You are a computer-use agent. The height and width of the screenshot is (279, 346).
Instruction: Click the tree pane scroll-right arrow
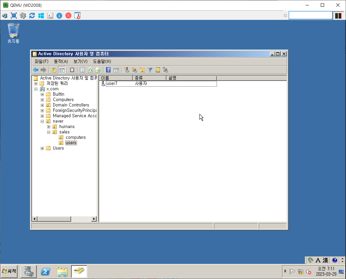click(94, 219)
